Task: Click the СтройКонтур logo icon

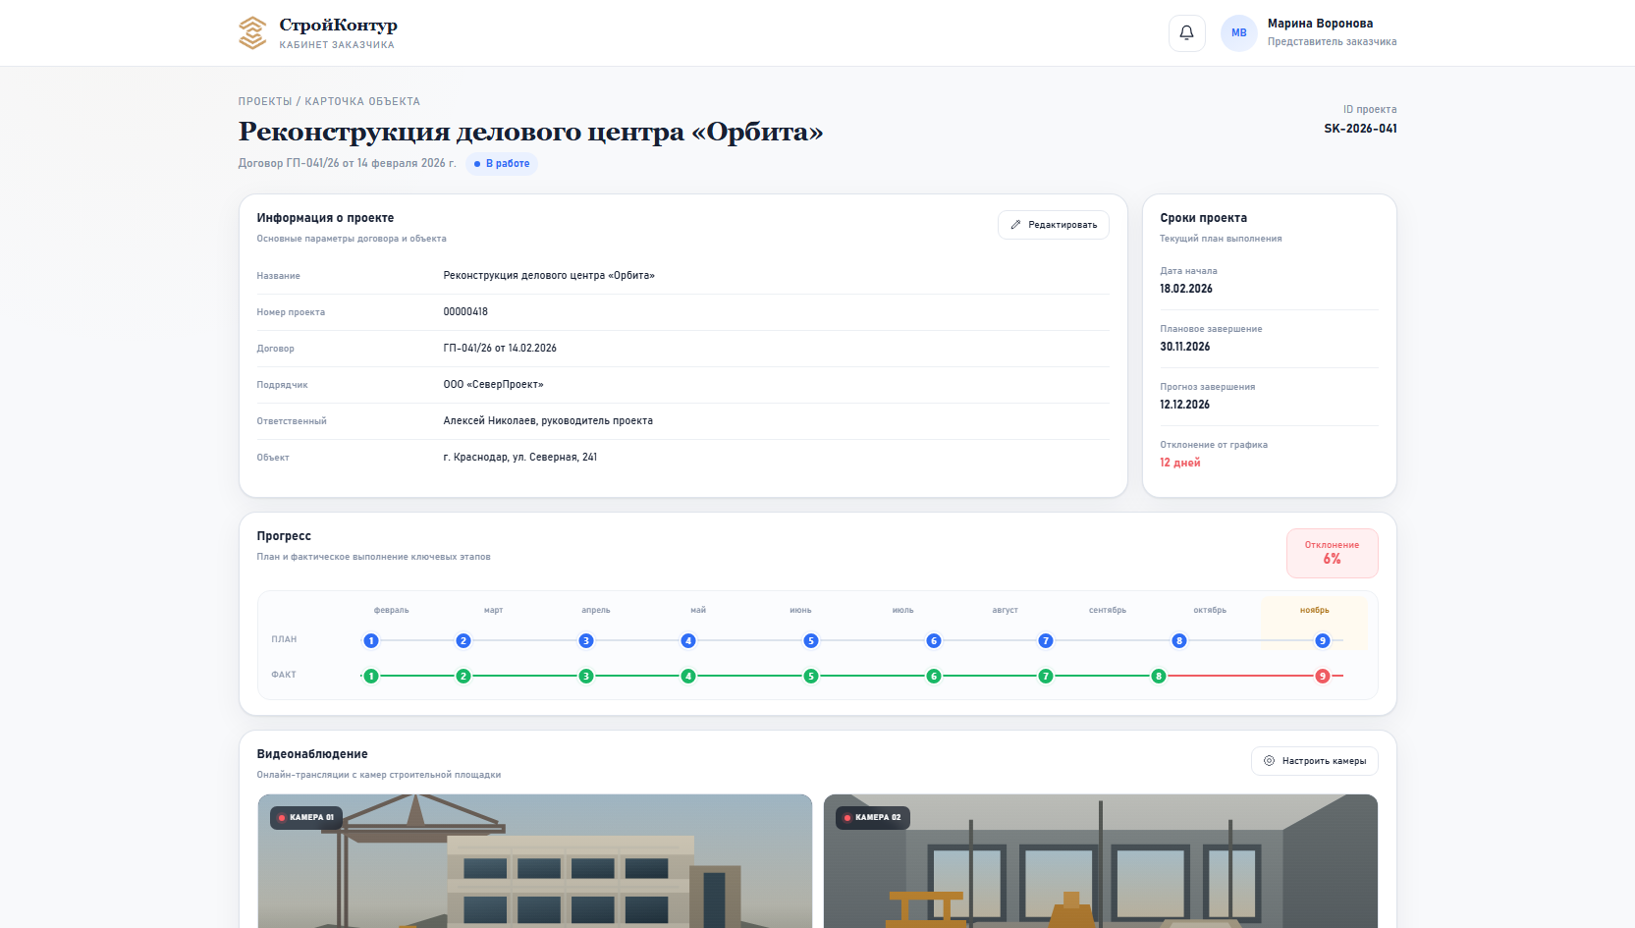Action: point(252,32)
